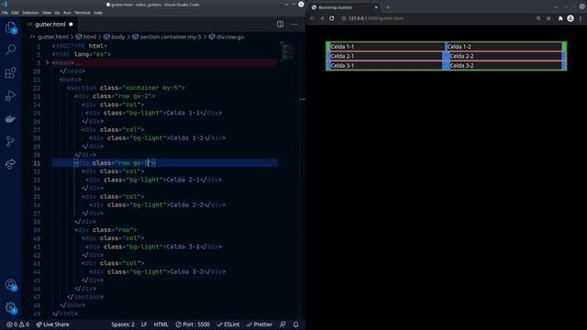Click the code minimap
Viewport: 587px width, 330px height.
coord(287,50)
